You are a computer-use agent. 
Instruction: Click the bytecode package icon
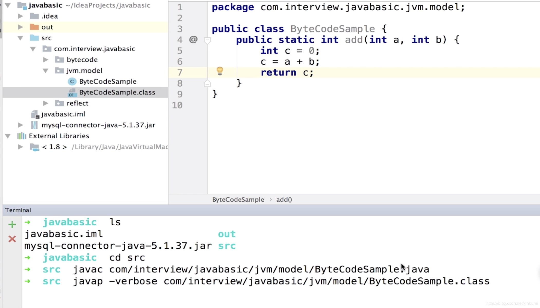[59, 60]
